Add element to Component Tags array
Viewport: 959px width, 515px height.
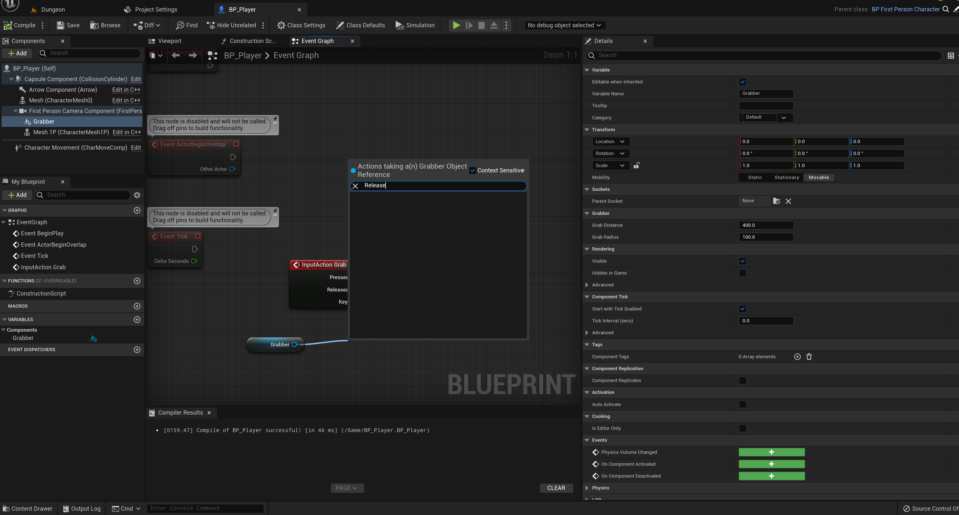(x=797, y=357)
